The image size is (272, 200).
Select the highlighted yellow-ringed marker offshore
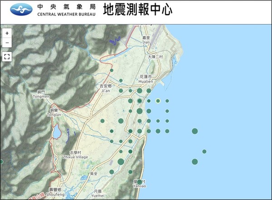coord(158,101)
